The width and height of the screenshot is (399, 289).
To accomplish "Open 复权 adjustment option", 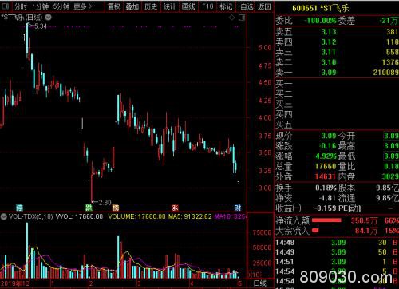I will [114, 6].
